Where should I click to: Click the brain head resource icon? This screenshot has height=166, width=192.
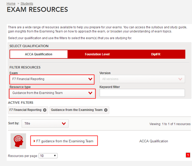[18, 141]
